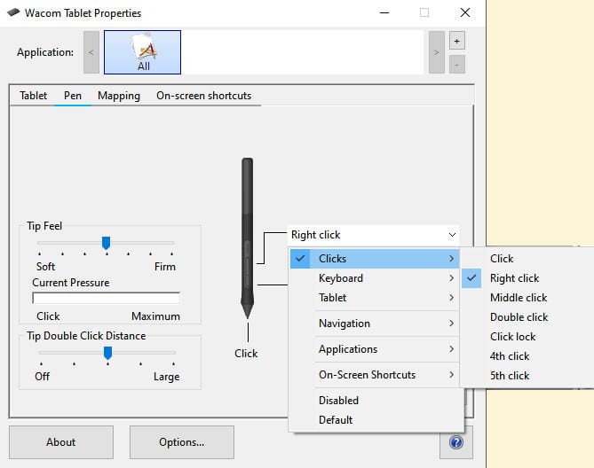Image resolution: width=594 pixels, height=468 pixels.
Task: Select the checked Right click option
Action: click(x=527, y=278)
